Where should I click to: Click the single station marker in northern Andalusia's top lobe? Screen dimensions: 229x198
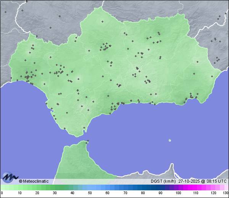(x=102, y=21)
